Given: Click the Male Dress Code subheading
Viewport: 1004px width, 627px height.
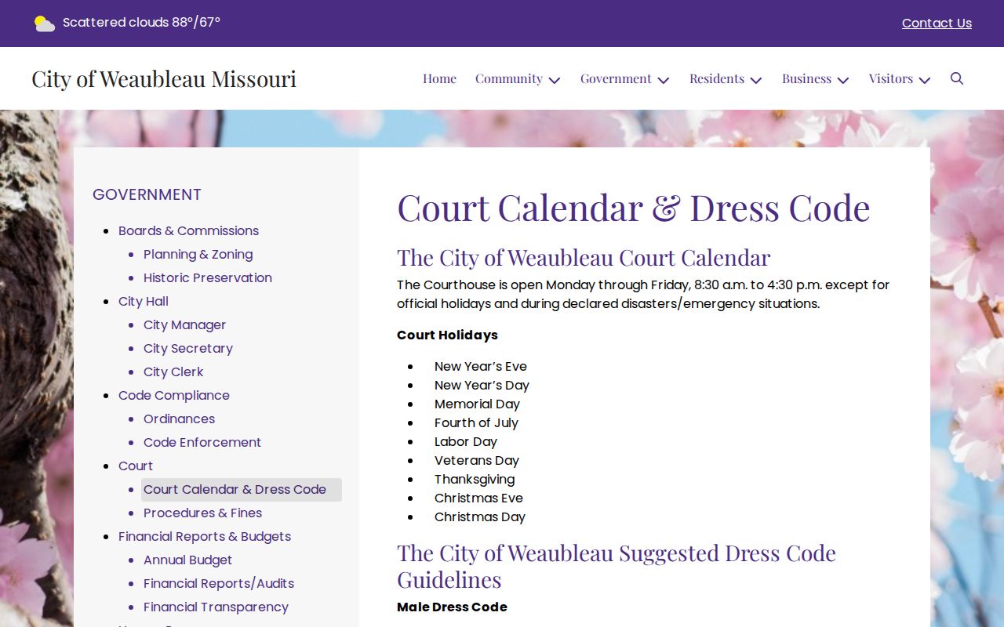Looking at the screenshot, I should point(452,607).
